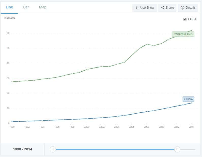202x157 pixels.
Task: Click the 2014 x-axis year label
Action: (192, 127)
